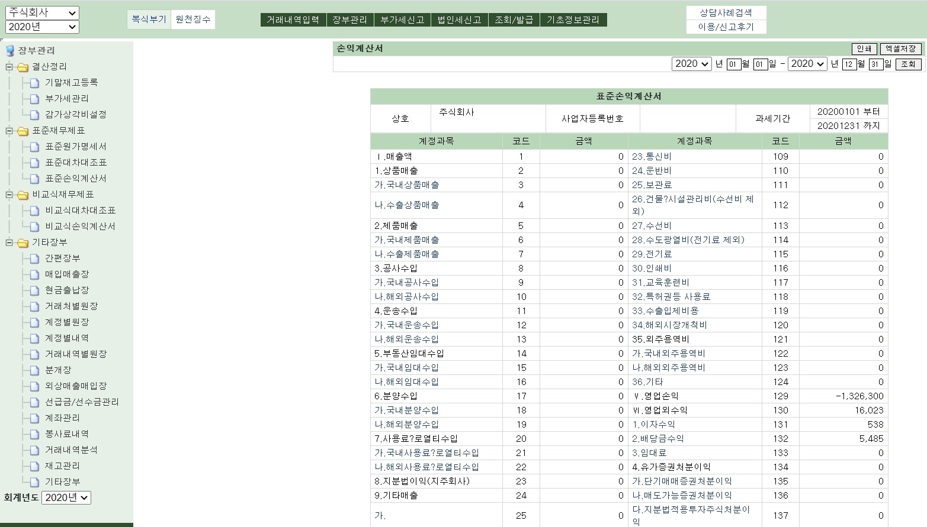The image size is (927, 527).
Task: Open the end year 2020 dropdown
Action: (x=807, y=64)
